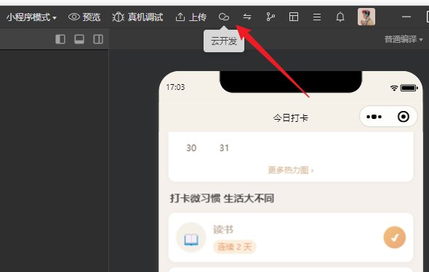Toggle the left sidebar panel layout icon
The width and height of the screenshot is (429, 272).
[x=60, y=39]
